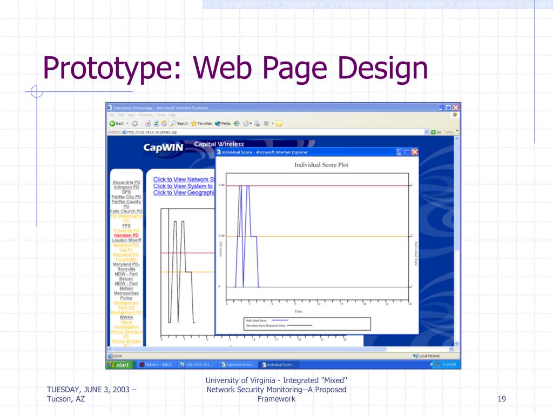553x415 pixels.
Task: Open the Media pane button
Action: (x=222, y=124)
